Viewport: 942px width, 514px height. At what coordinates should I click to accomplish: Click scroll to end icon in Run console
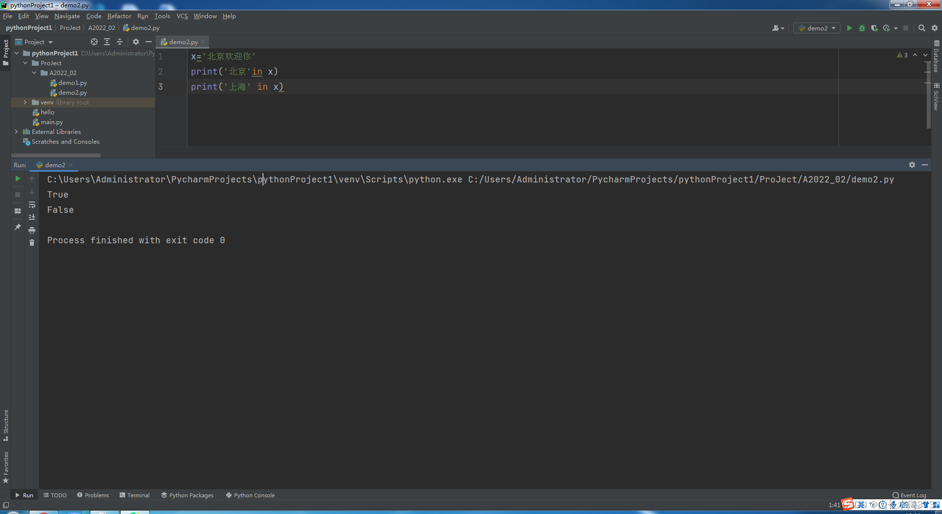32,217
